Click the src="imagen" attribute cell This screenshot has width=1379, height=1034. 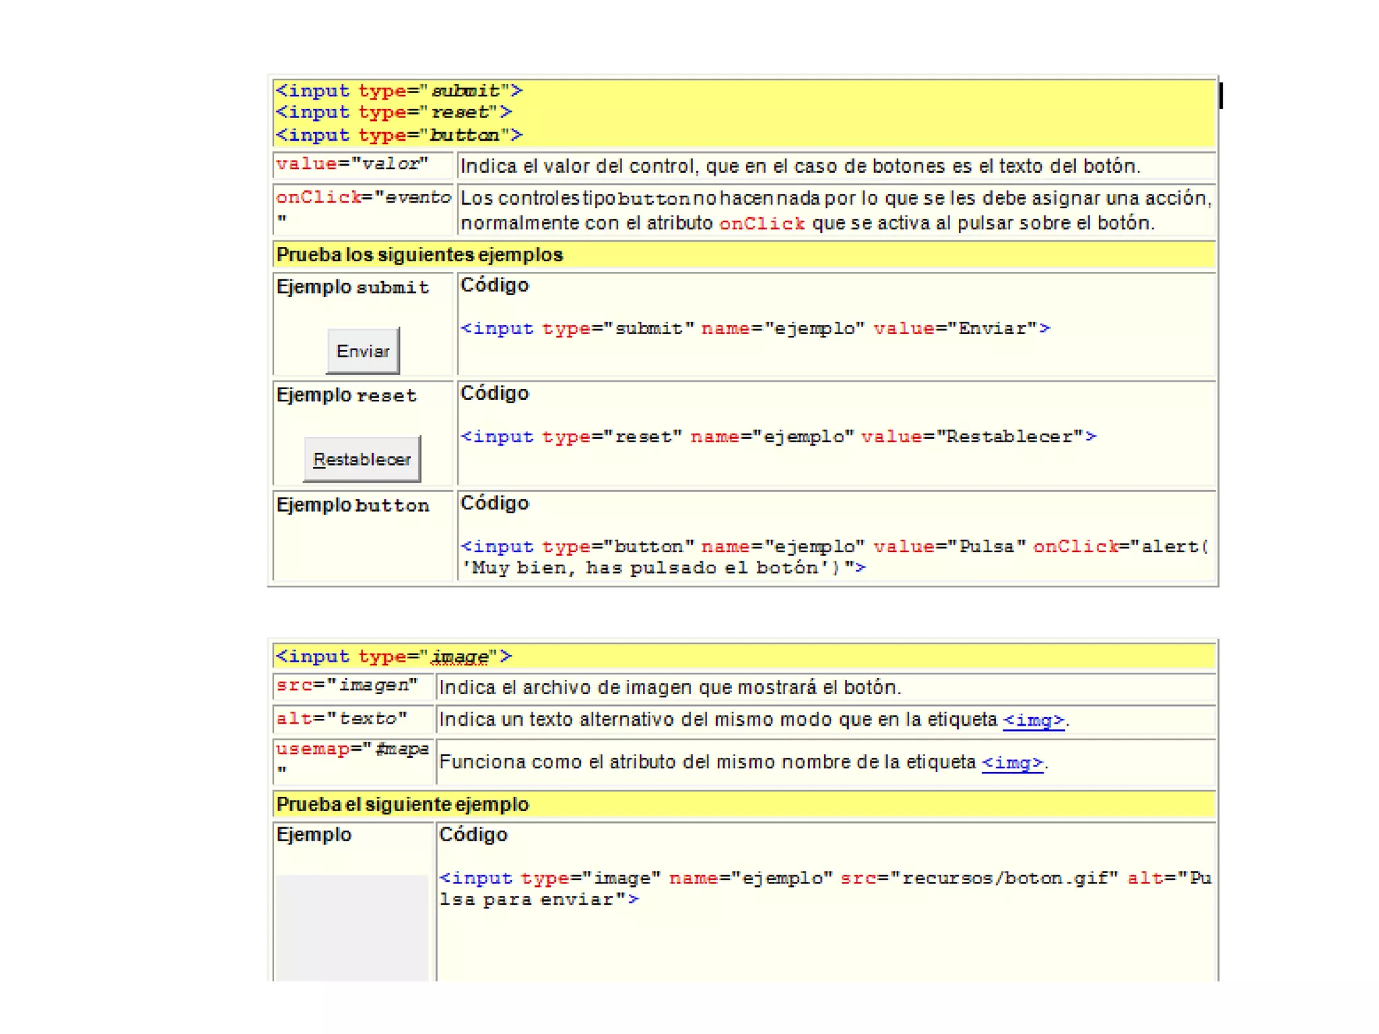[x=347, y=685]
